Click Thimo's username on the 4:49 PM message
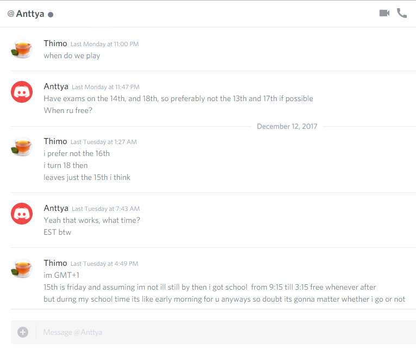416x349 pixels. click(x=55, y=263)
